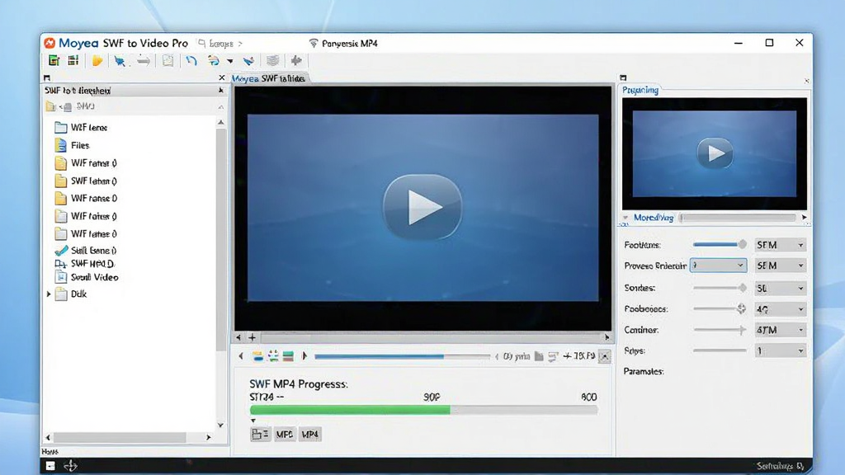Click down arrow of file tree scrollbar
Viewport: 845px width, 475px height.
(x=220, y=425)
